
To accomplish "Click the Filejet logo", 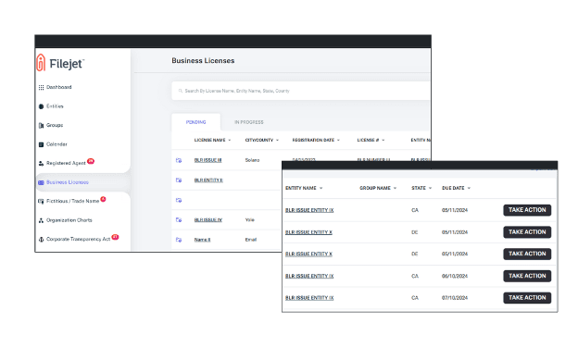I will (60, 63).
